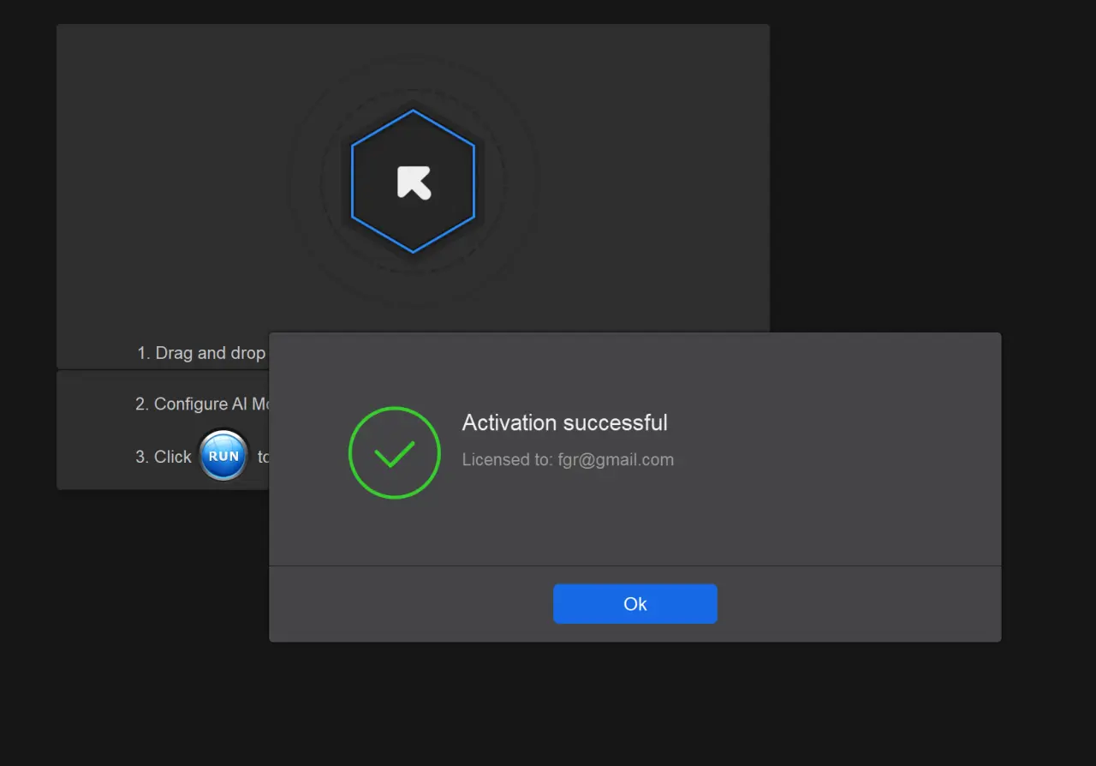Click the green checkmark success icon
Screen dimensions: 1096x766
[x=395, y=452]
